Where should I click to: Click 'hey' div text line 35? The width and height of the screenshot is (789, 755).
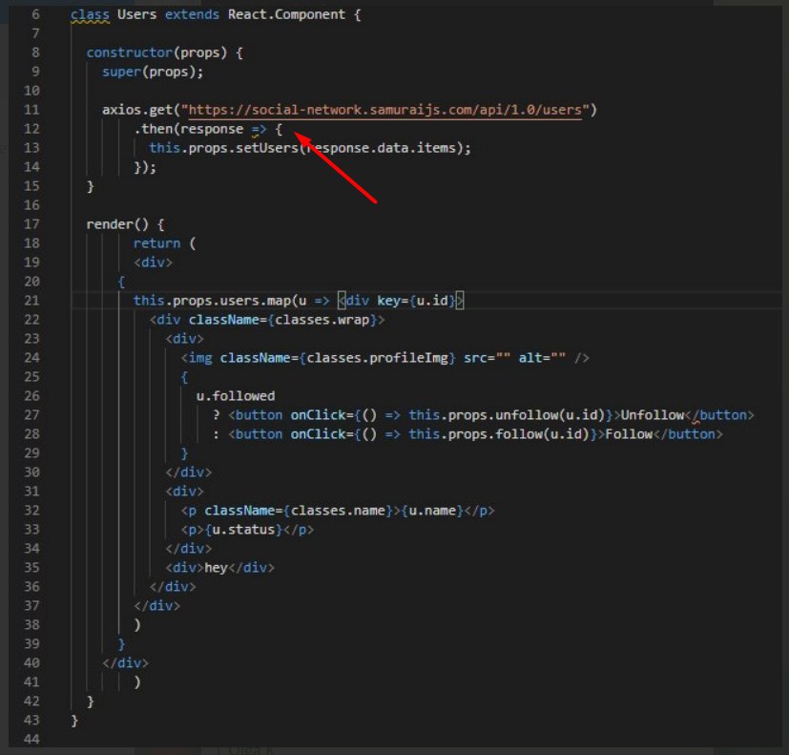[216, 568]
